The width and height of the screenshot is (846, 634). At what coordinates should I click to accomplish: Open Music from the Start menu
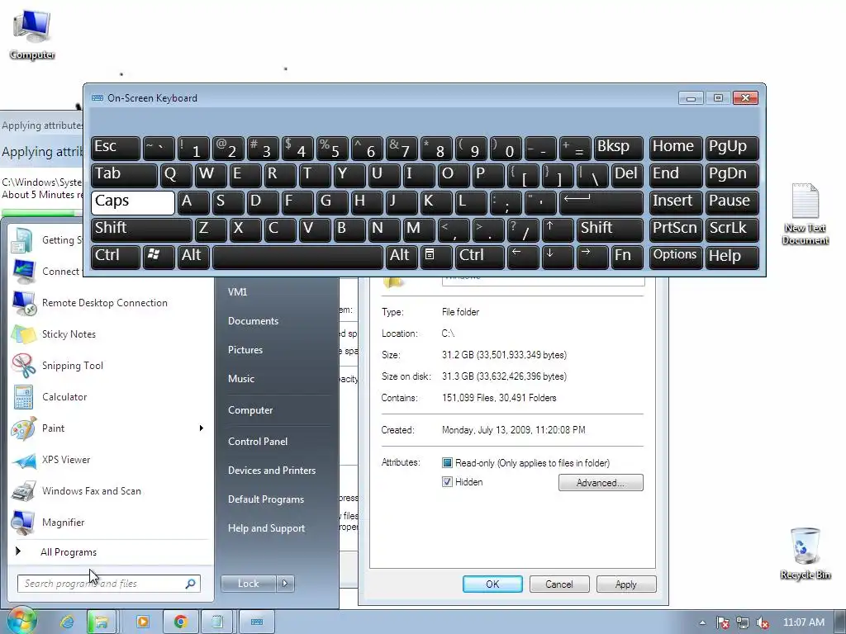(240, 378)
